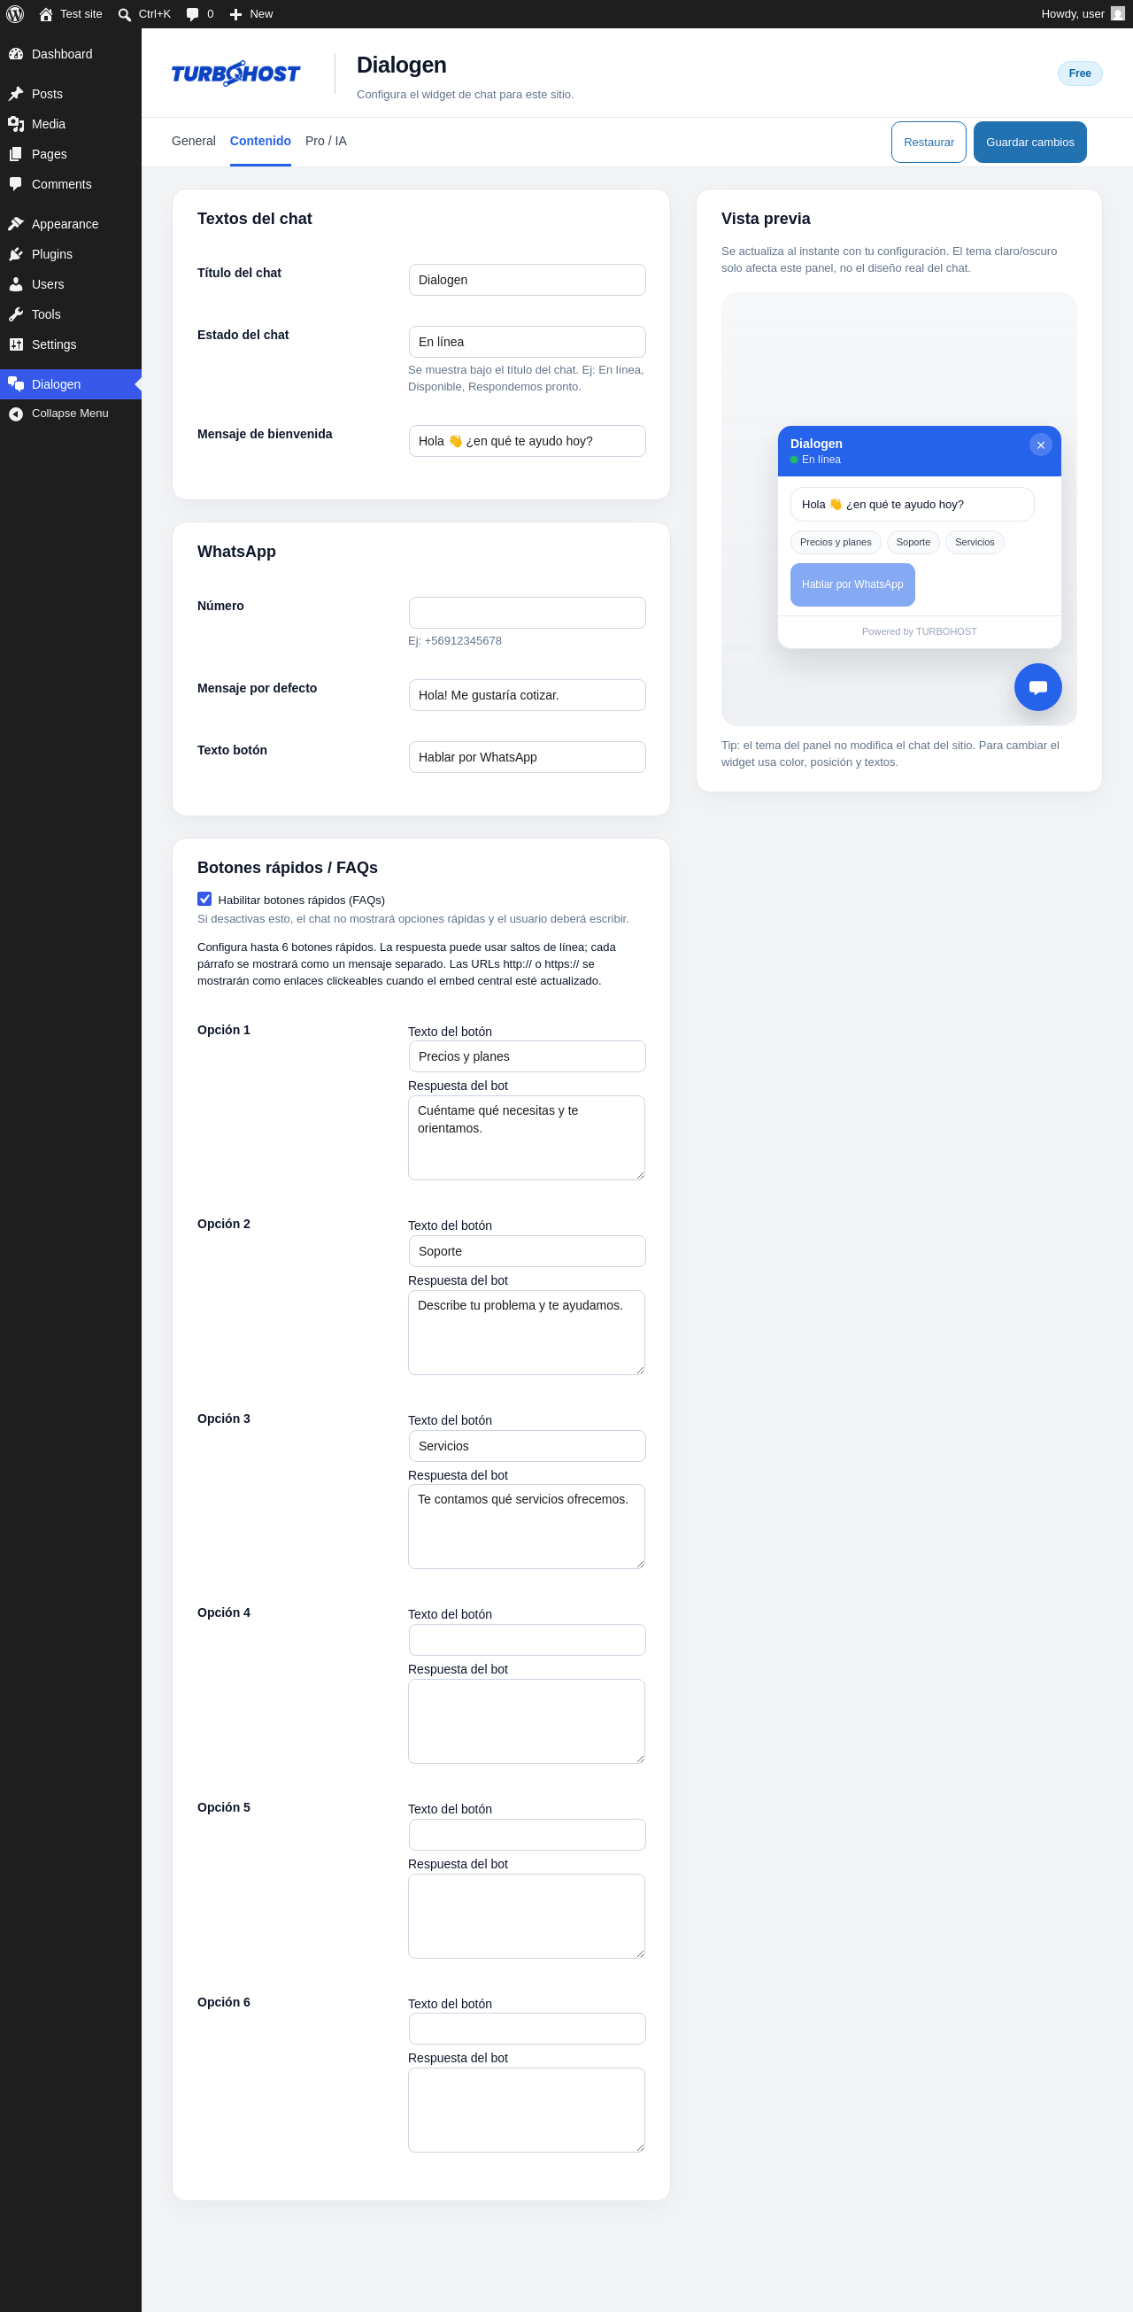
Task: Toggle Habilitar botones rápidos checkbox
Action: (204, 899)
